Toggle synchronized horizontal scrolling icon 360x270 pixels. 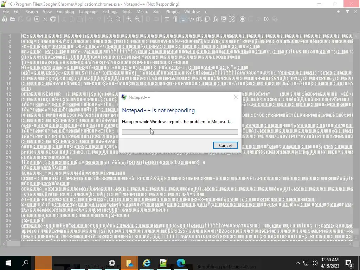156,19
